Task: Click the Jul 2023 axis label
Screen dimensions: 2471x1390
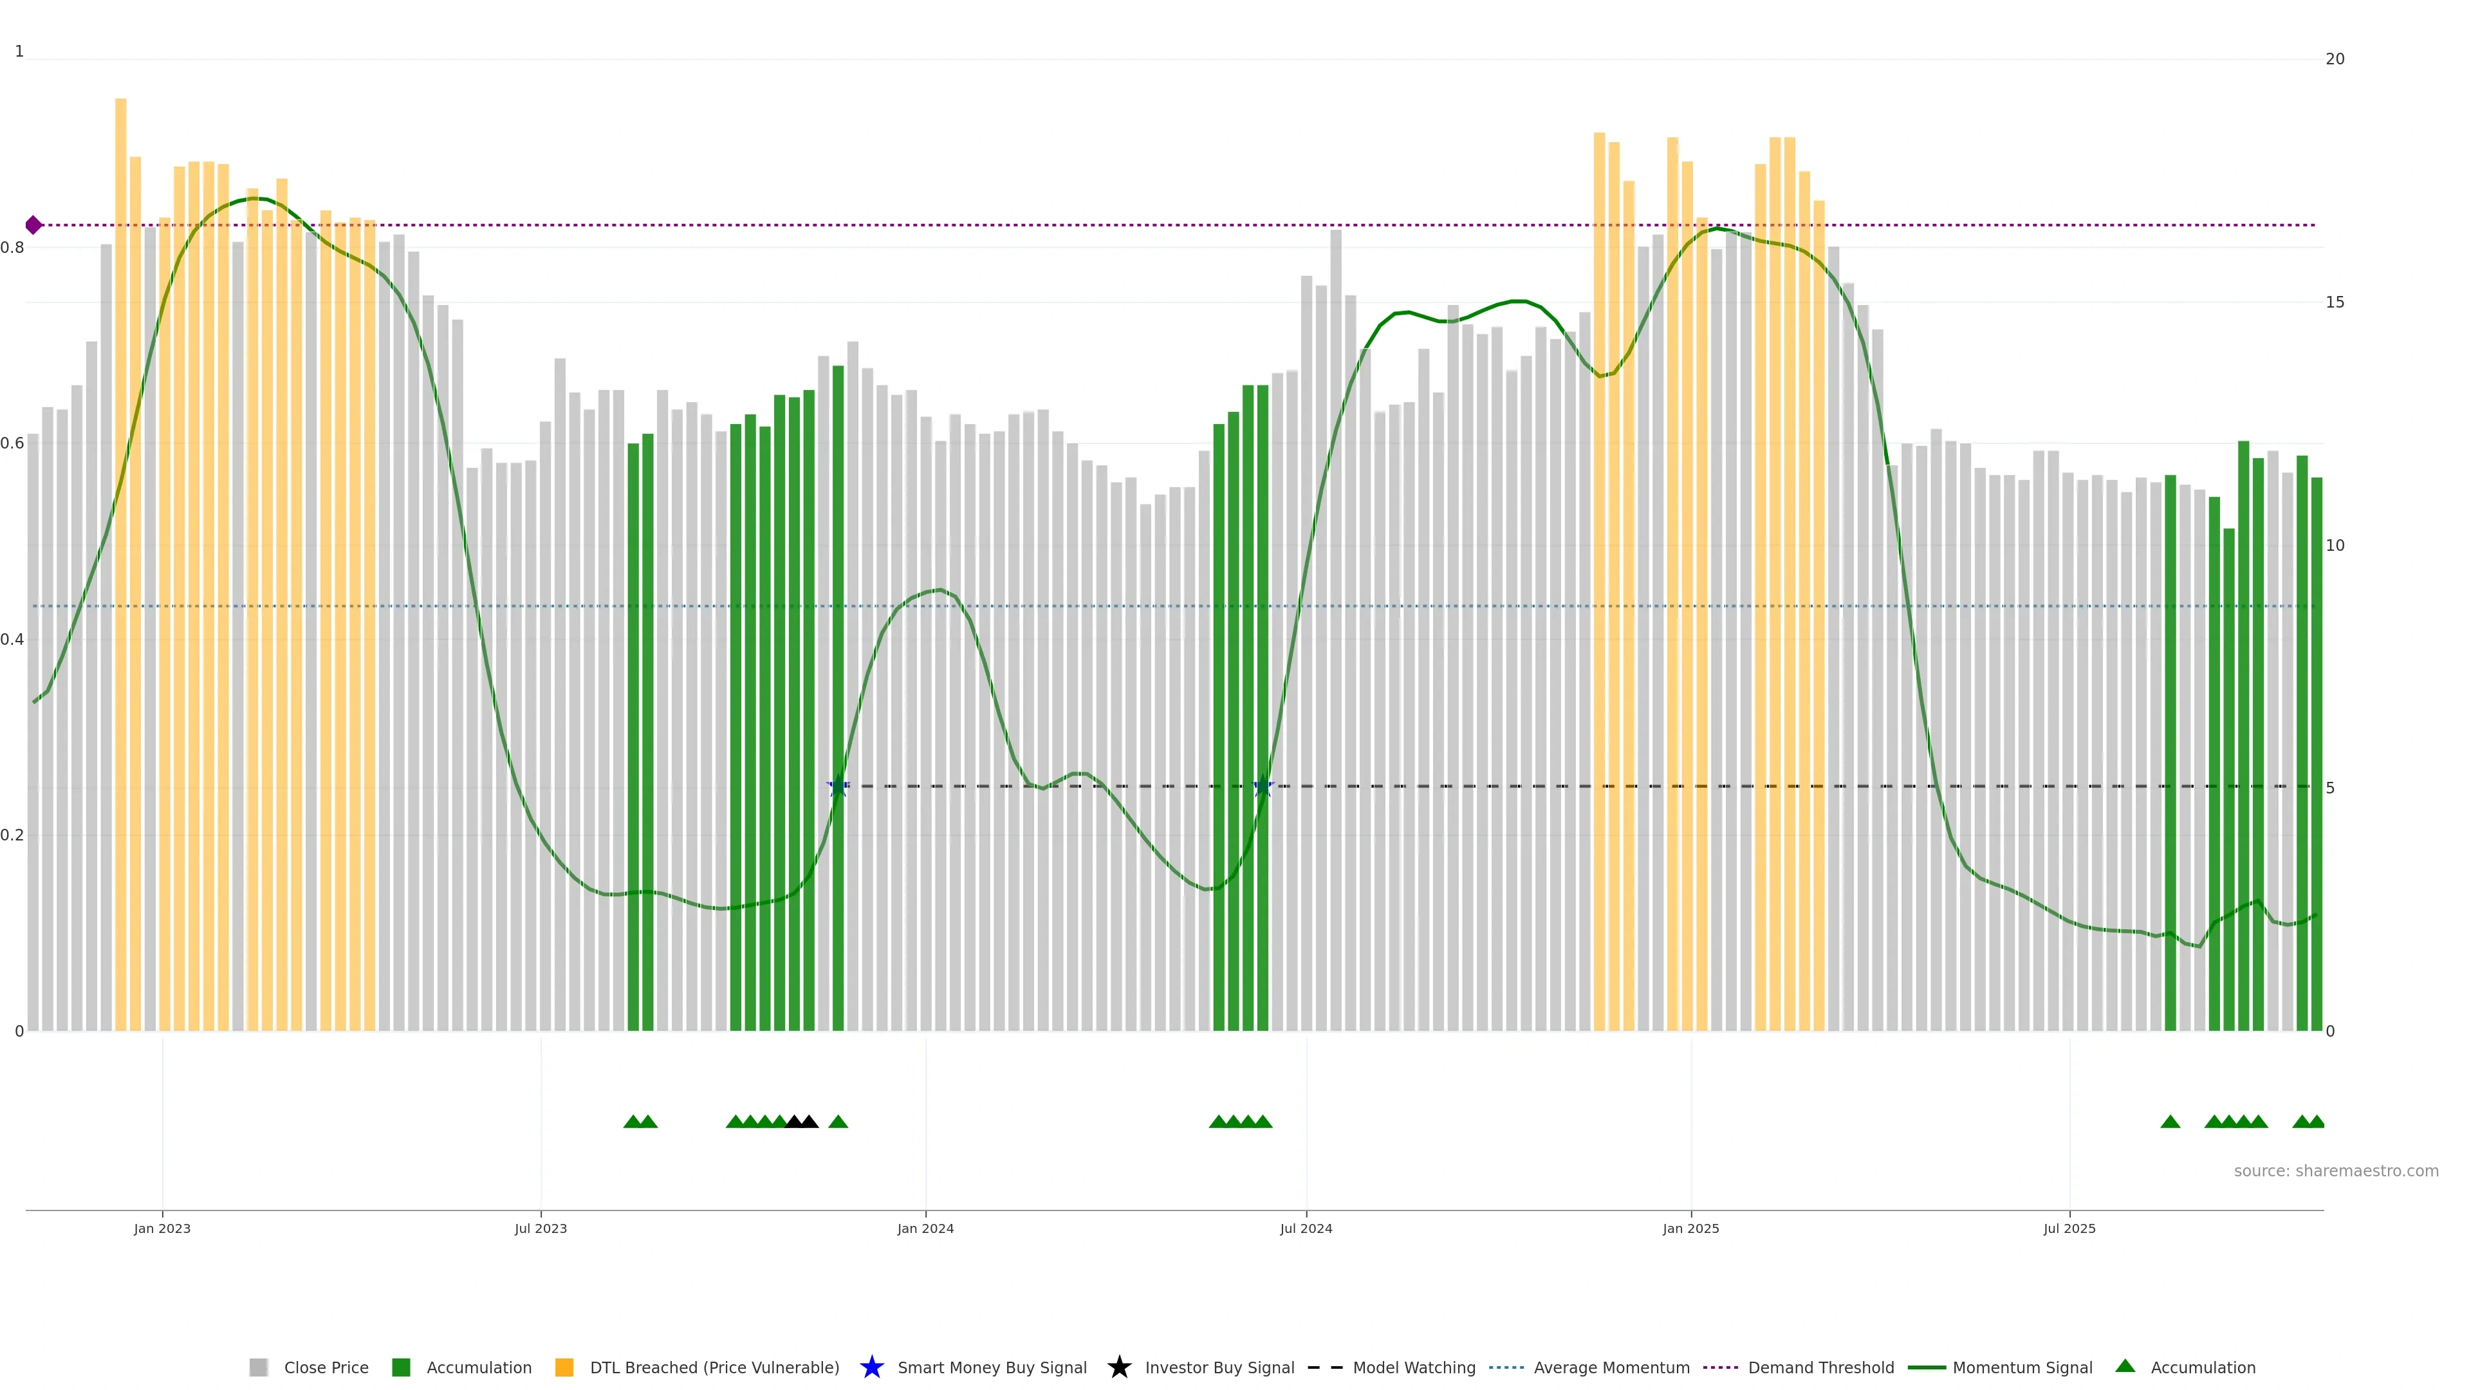Action: [540, 1228]
